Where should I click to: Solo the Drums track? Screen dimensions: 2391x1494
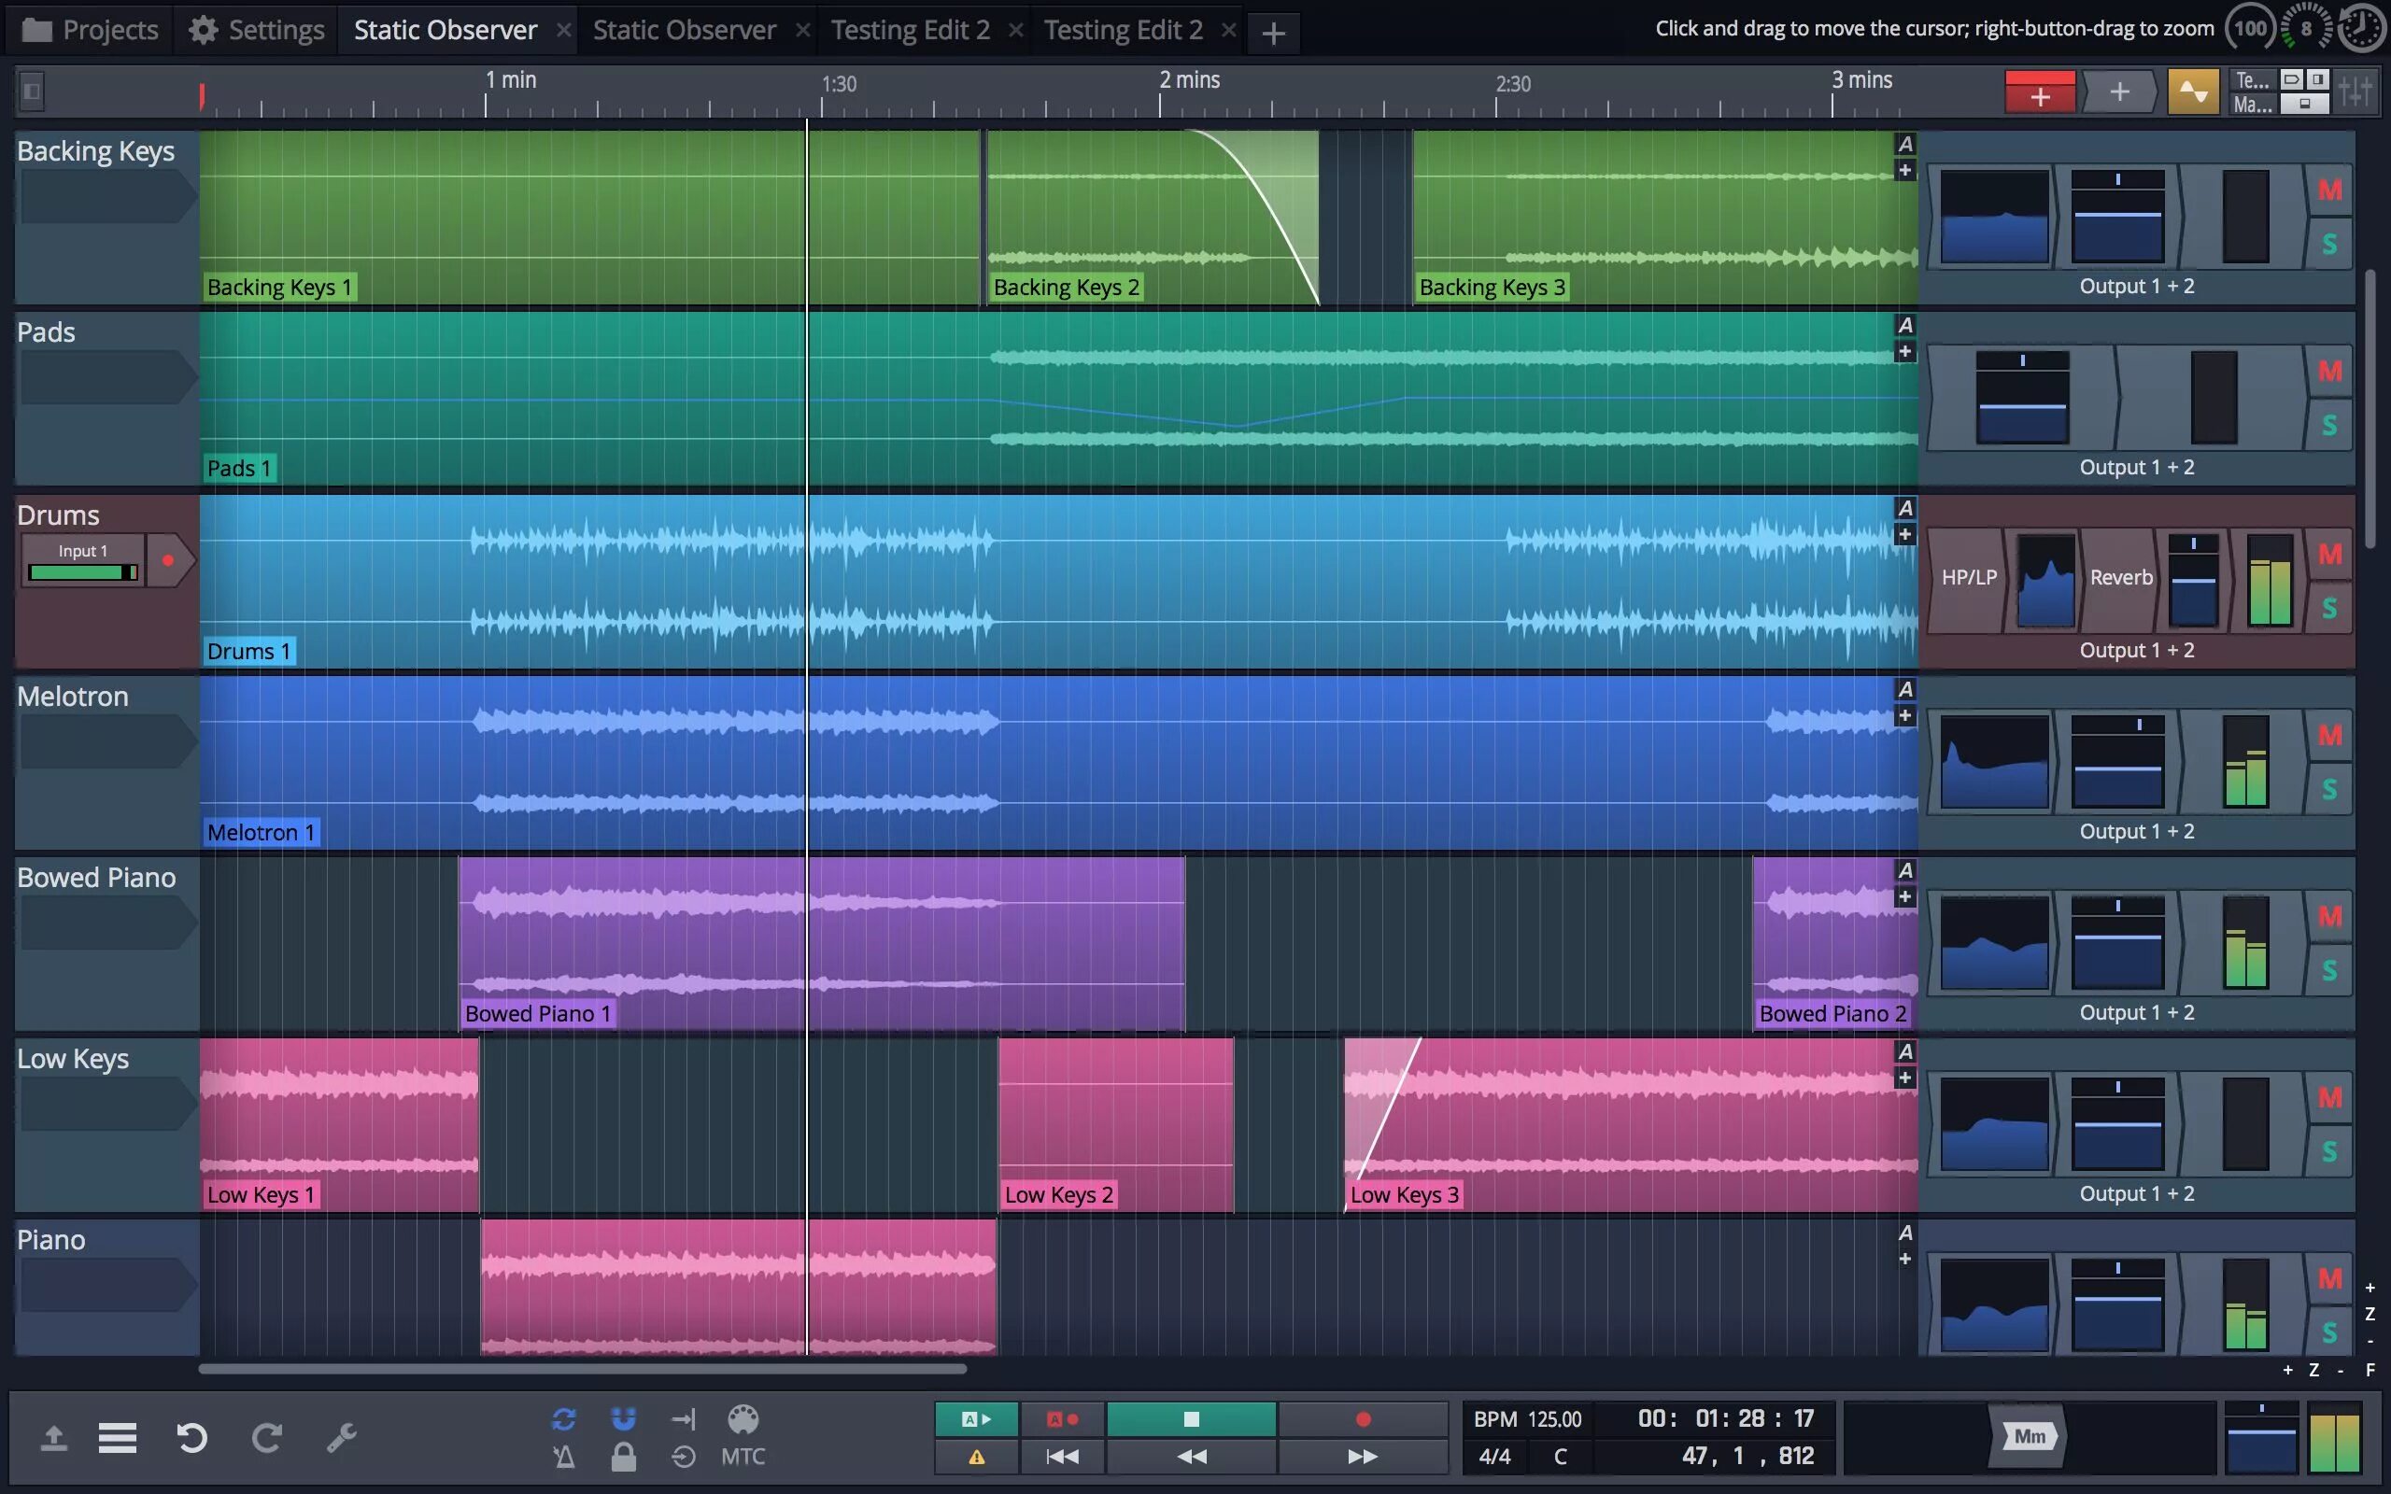pos(2329,608)
